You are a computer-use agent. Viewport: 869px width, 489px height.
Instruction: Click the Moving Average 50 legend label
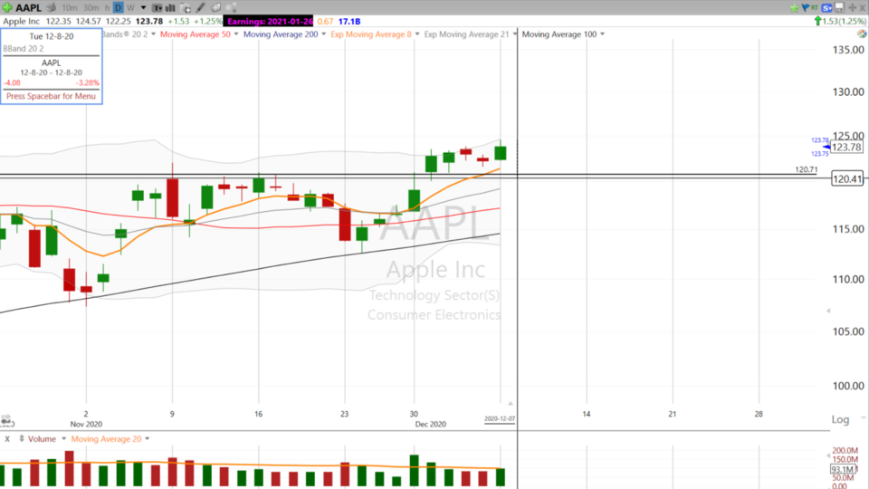click(x=196, y=34)
